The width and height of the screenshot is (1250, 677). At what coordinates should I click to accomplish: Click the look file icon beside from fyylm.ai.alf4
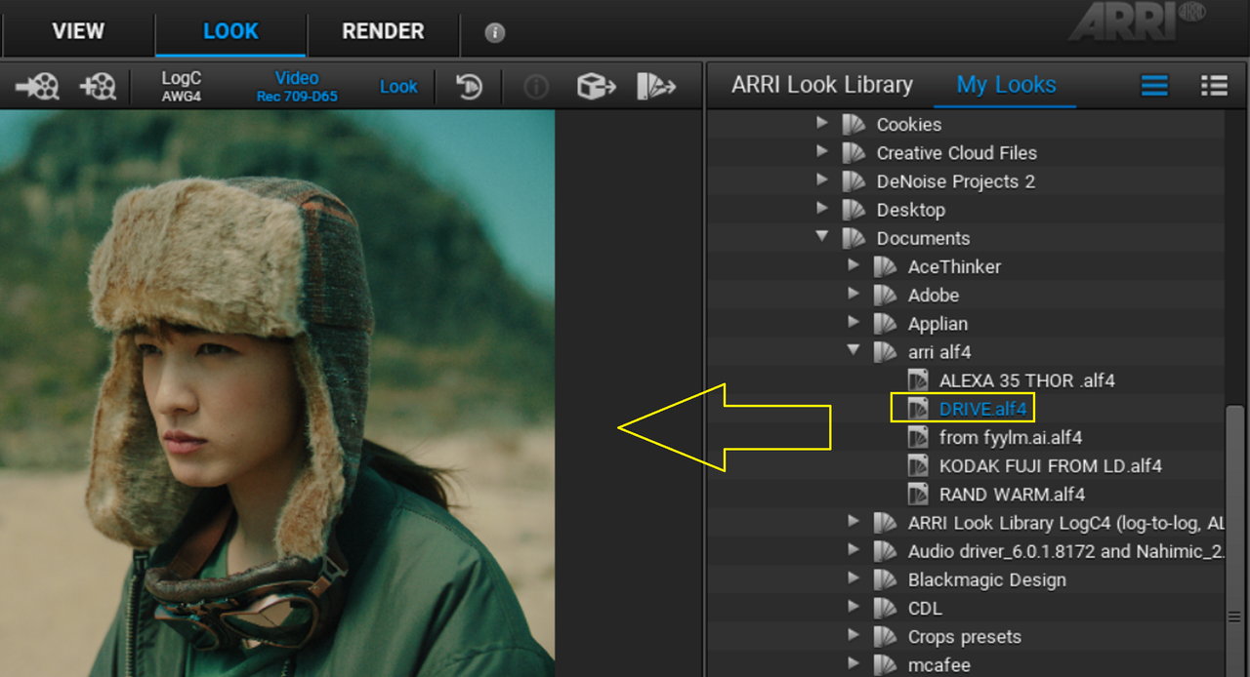click(x=918, y=437)
